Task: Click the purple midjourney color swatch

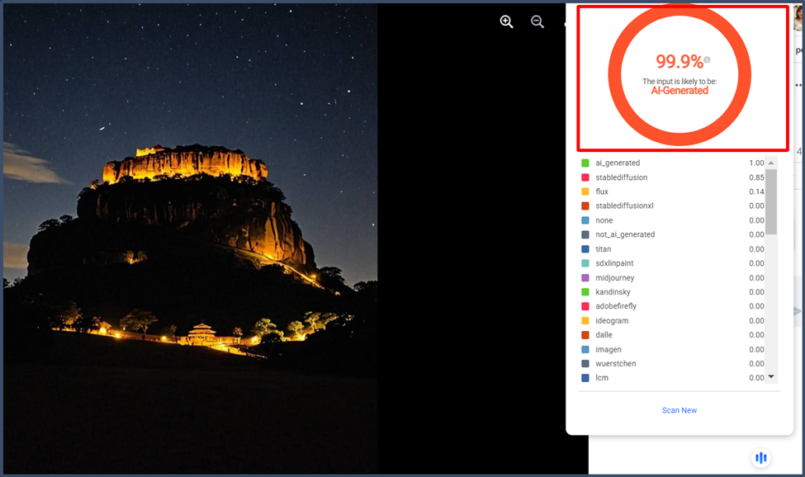Action: click(x=585, y=277)
